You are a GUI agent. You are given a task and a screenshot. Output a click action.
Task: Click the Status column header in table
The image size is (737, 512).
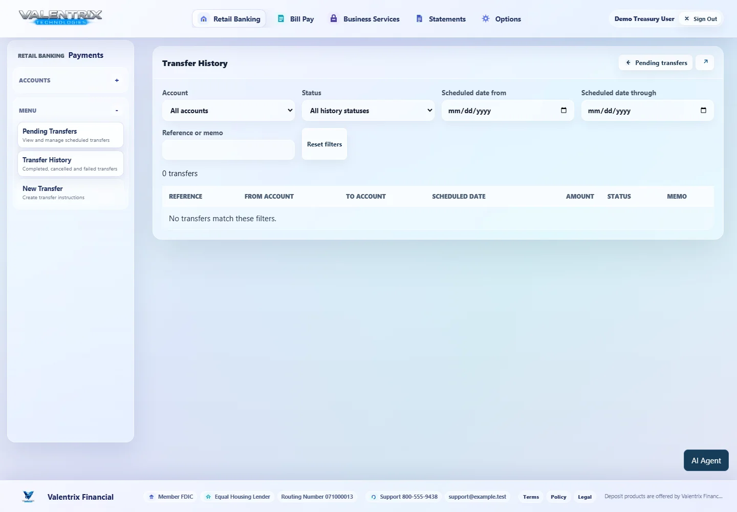pos(619,197)
